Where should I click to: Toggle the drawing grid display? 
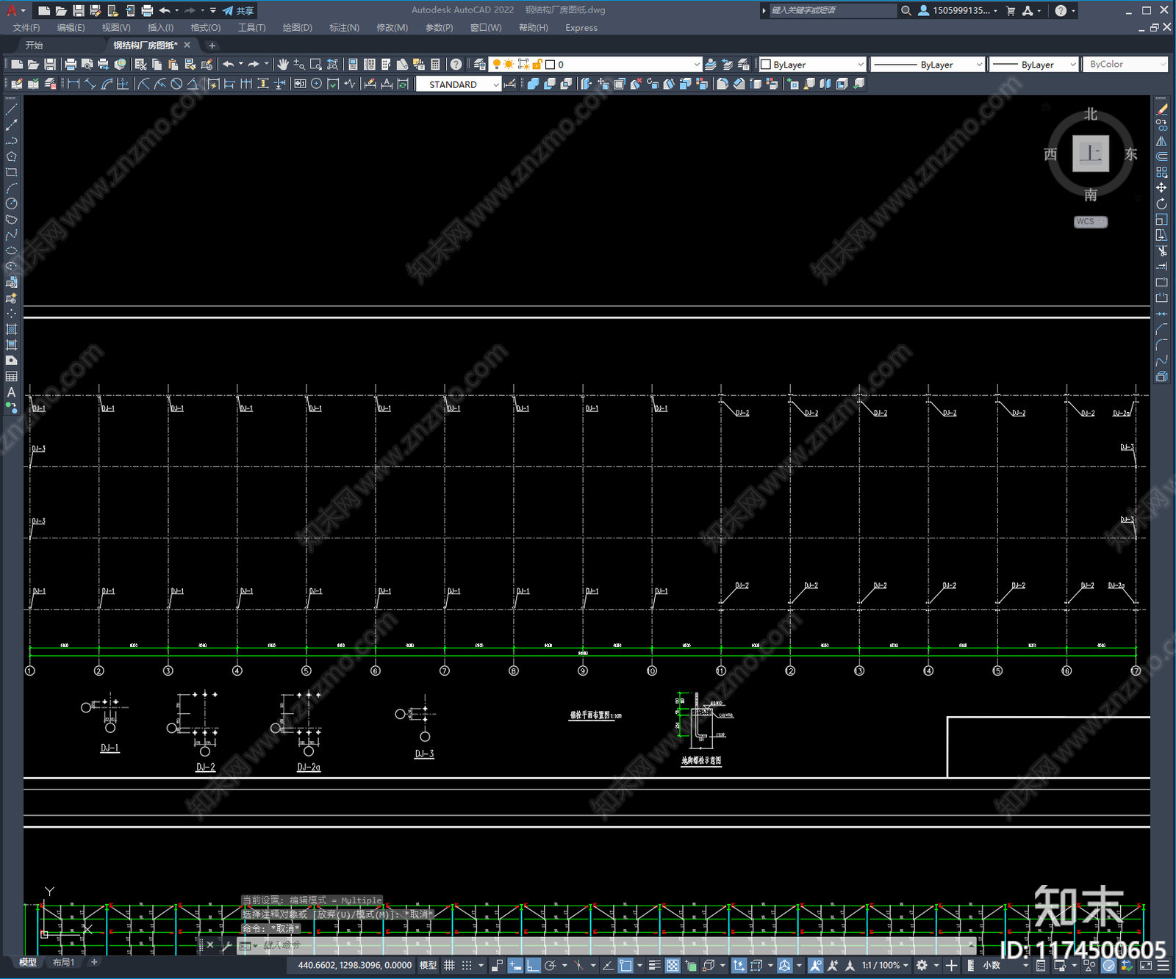coord(449,965)
